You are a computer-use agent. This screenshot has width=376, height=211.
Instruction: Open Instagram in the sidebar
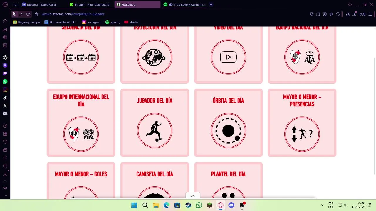(x=5, y=90)
